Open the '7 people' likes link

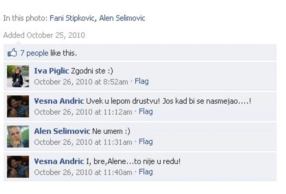click(x=34, y=53)
